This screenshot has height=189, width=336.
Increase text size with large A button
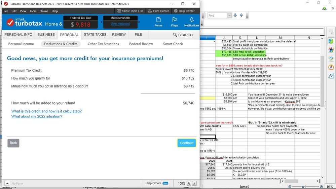[x=189, y=183]
